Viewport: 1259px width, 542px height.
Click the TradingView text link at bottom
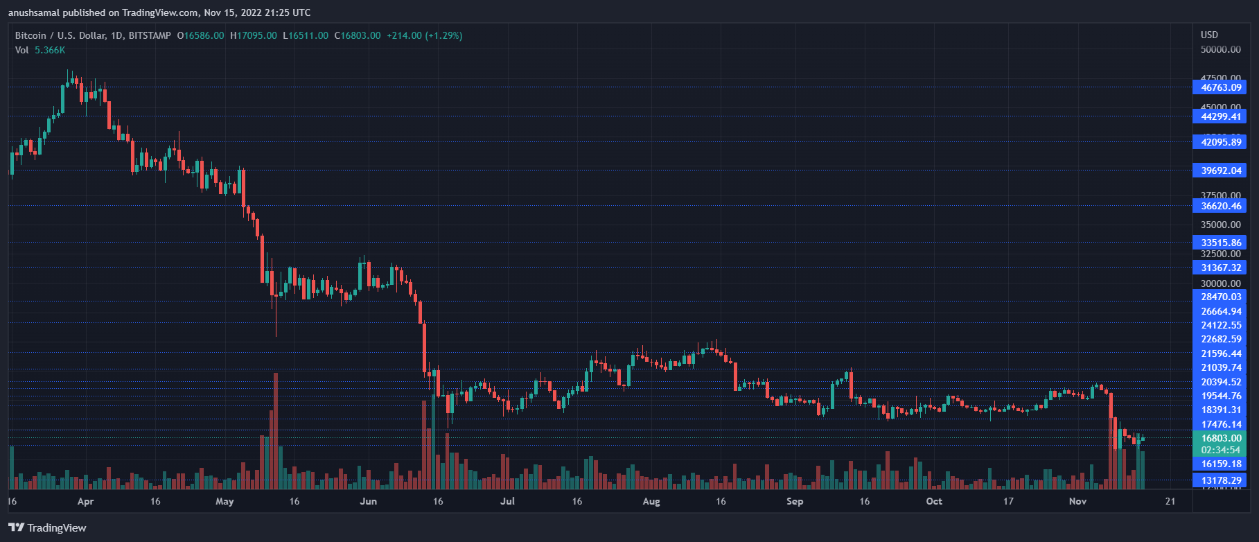click(x=57, y=528)
